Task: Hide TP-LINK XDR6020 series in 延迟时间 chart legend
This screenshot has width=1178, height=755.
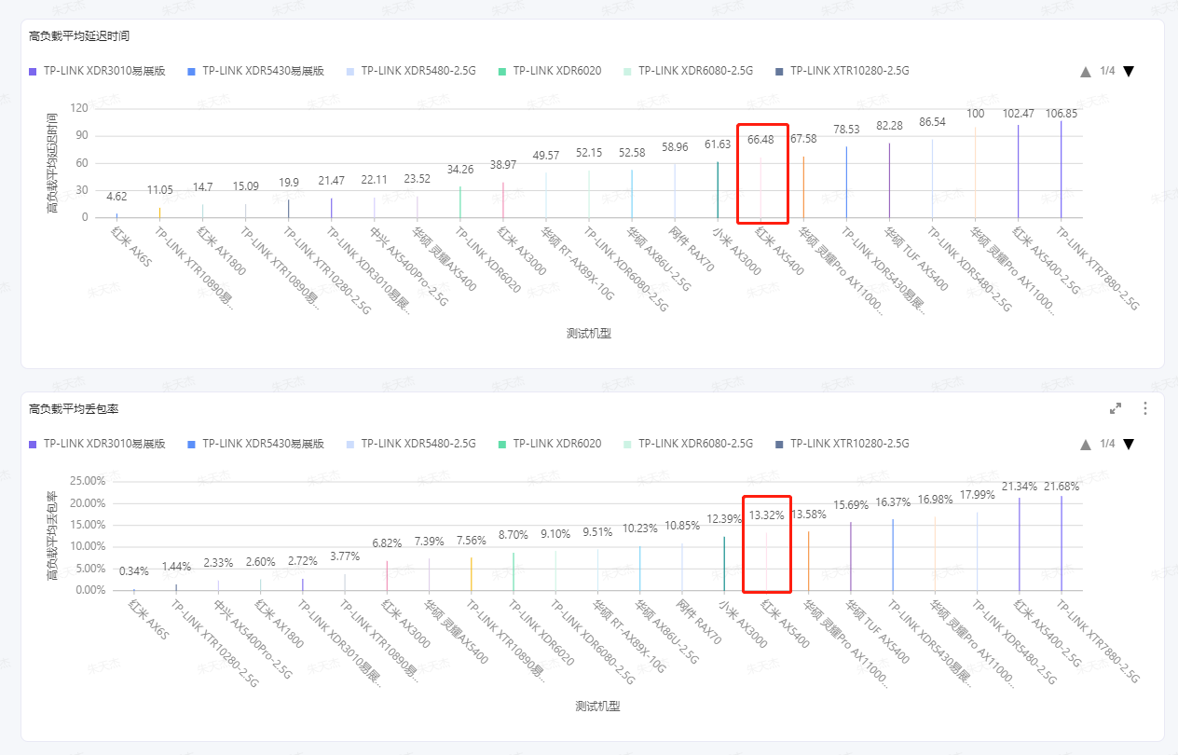Action: (x=550, y=71)
